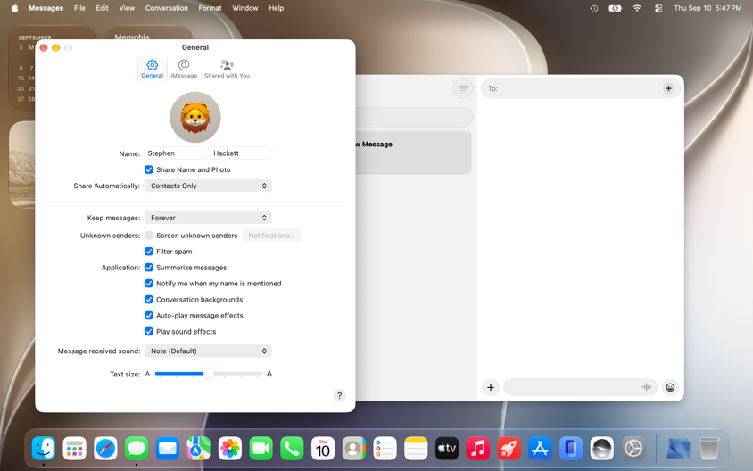The image size is (753, 471).
Task: Open Reminders from the Dock
Action: [x=385, y=449]
